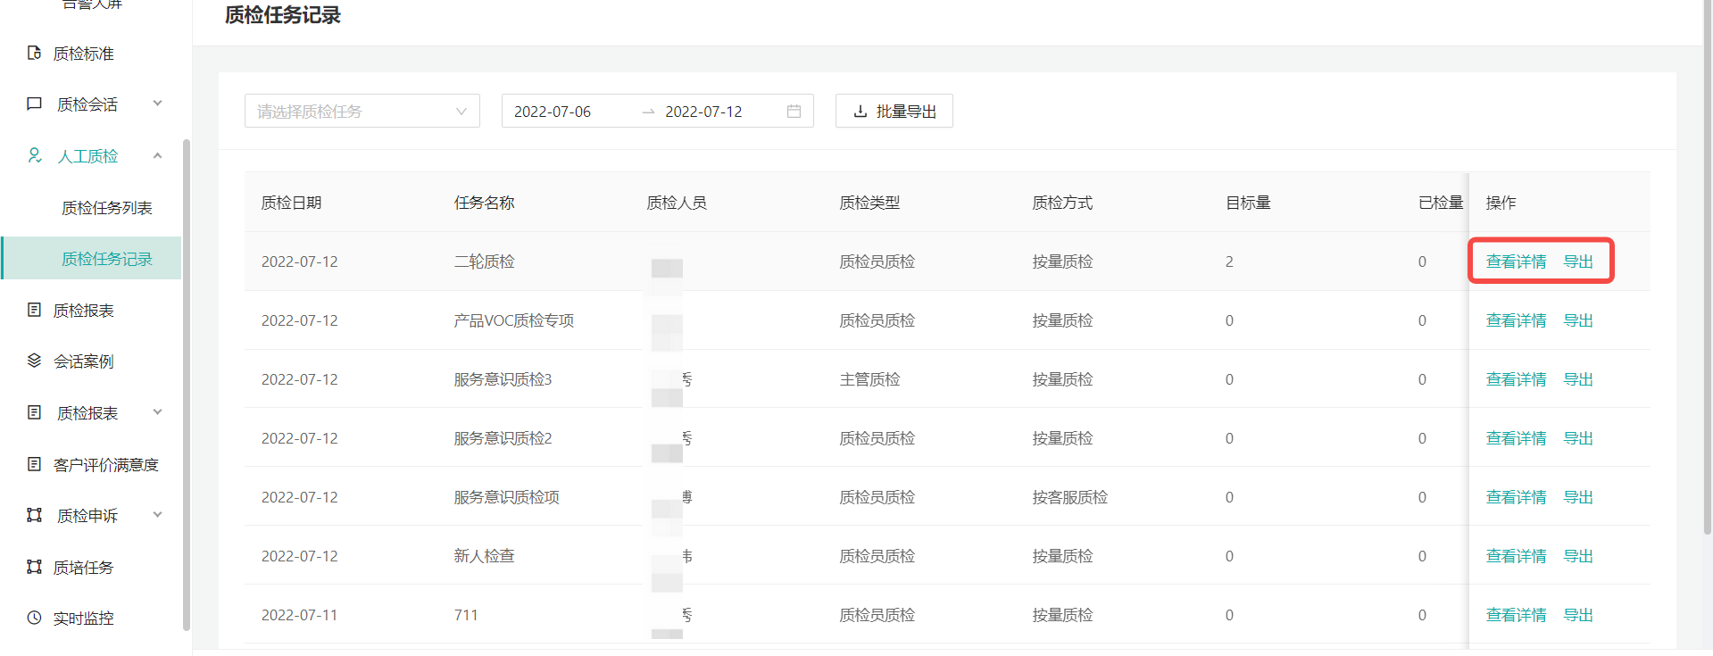
Task: Open 实时监控 in the sidebar
Action: point(83,619)
